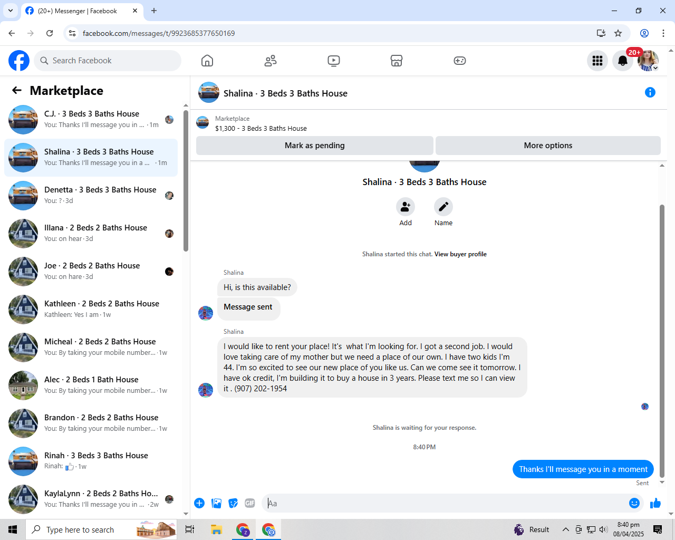Open Kathleen 2 Beds 2 Baths chat
675x540 pixels.
click(x=91, y=310)
